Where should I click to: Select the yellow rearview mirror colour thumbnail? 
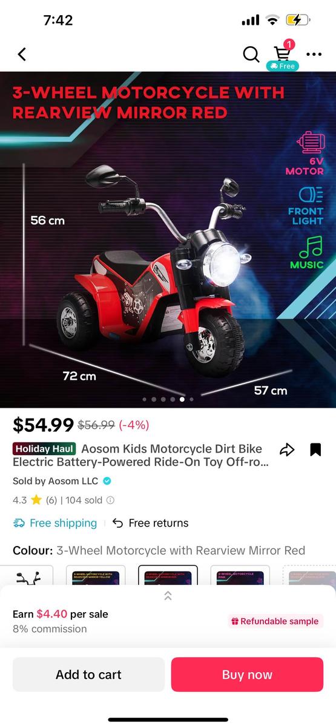click(96, 576)
